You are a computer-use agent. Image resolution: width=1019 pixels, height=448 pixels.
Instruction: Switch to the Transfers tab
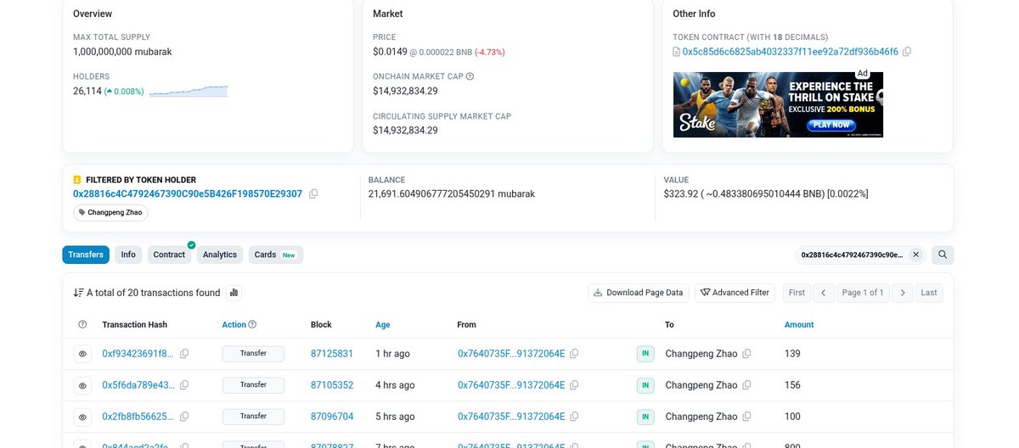click(86, 255)
